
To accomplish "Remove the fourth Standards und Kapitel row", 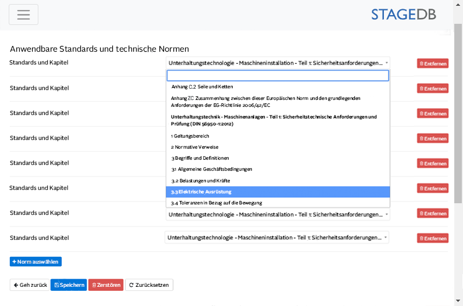I will [432, 138].
